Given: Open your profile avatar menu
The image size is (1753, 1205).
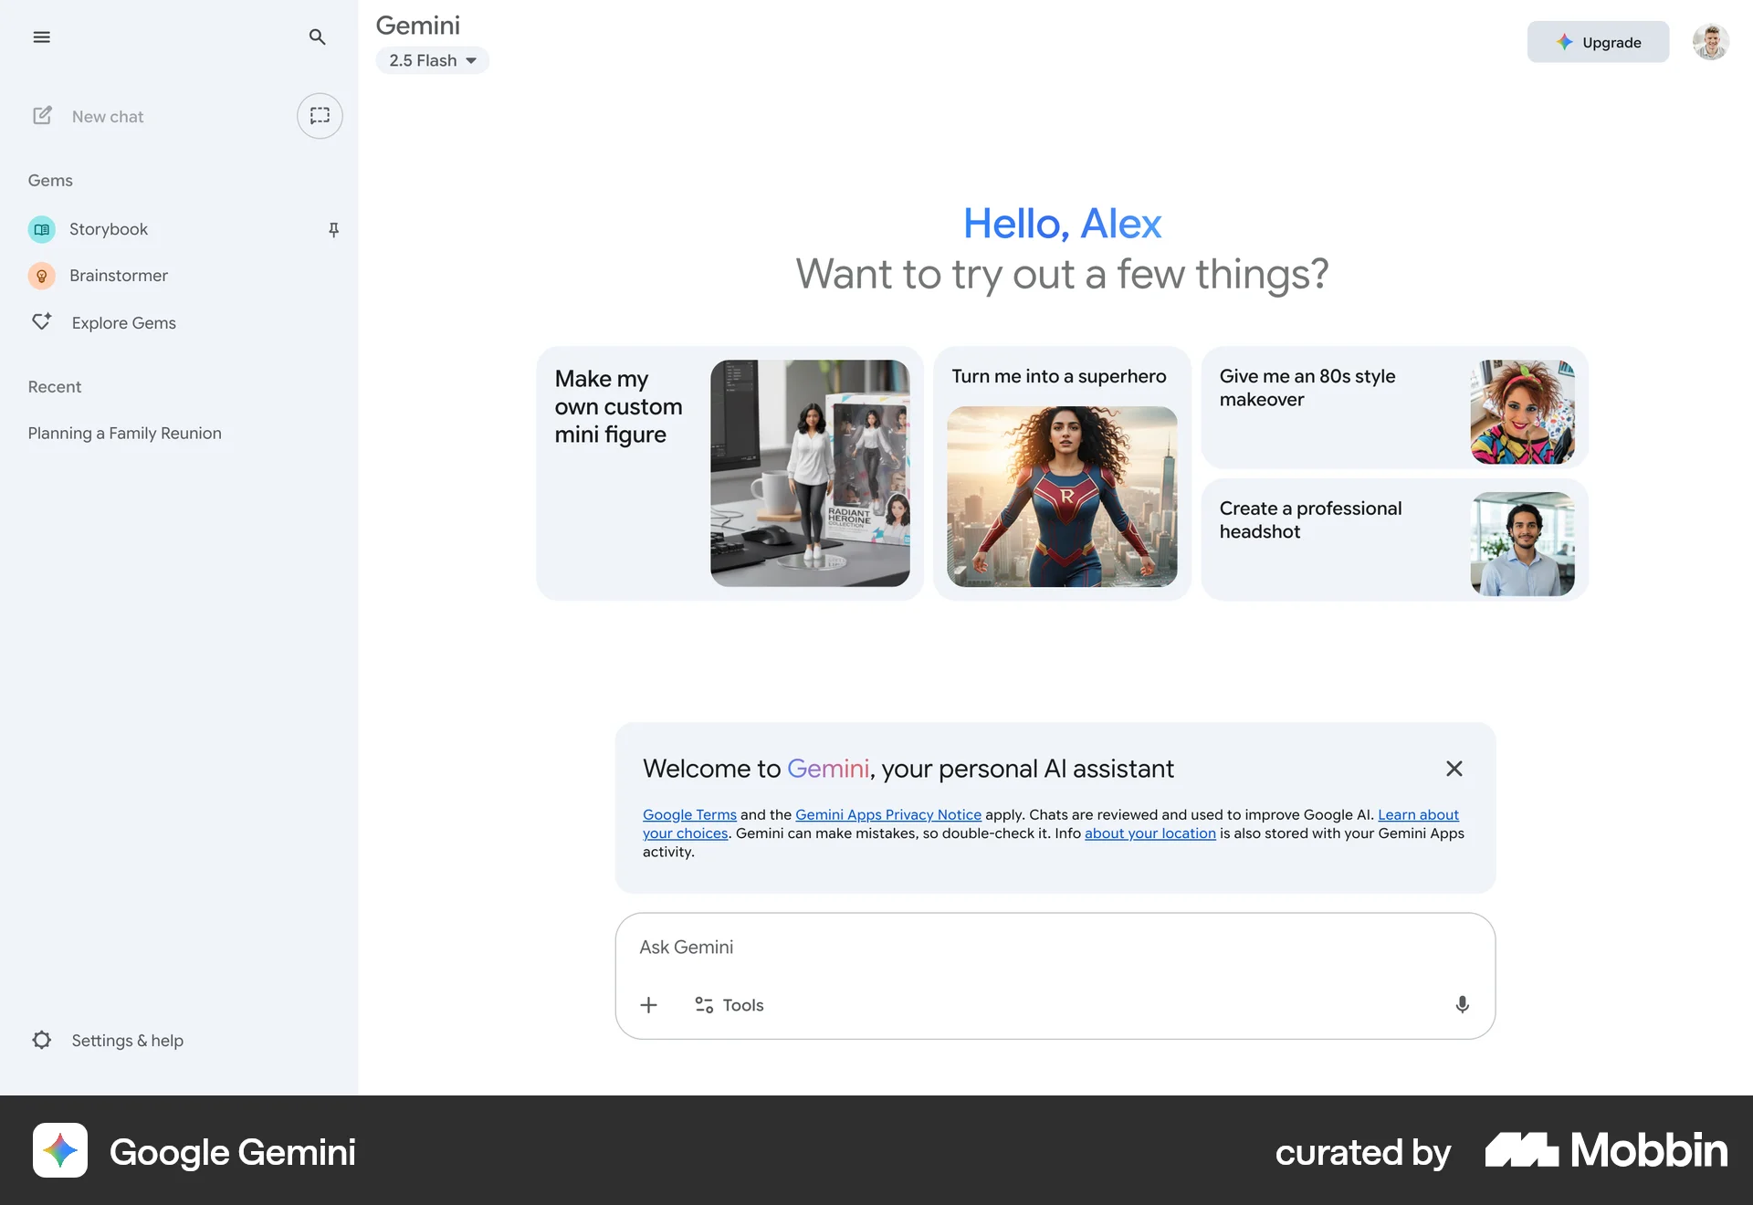Looking at the screenshot, I should [1711, 42].
